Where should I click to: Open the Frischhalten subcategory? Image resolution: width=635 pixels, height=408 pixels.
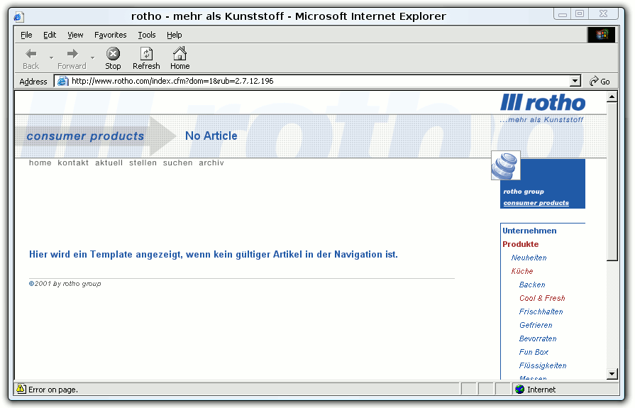tap(541, 311)
